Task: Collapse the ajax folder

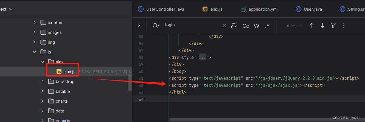Action: pos(43,62)
